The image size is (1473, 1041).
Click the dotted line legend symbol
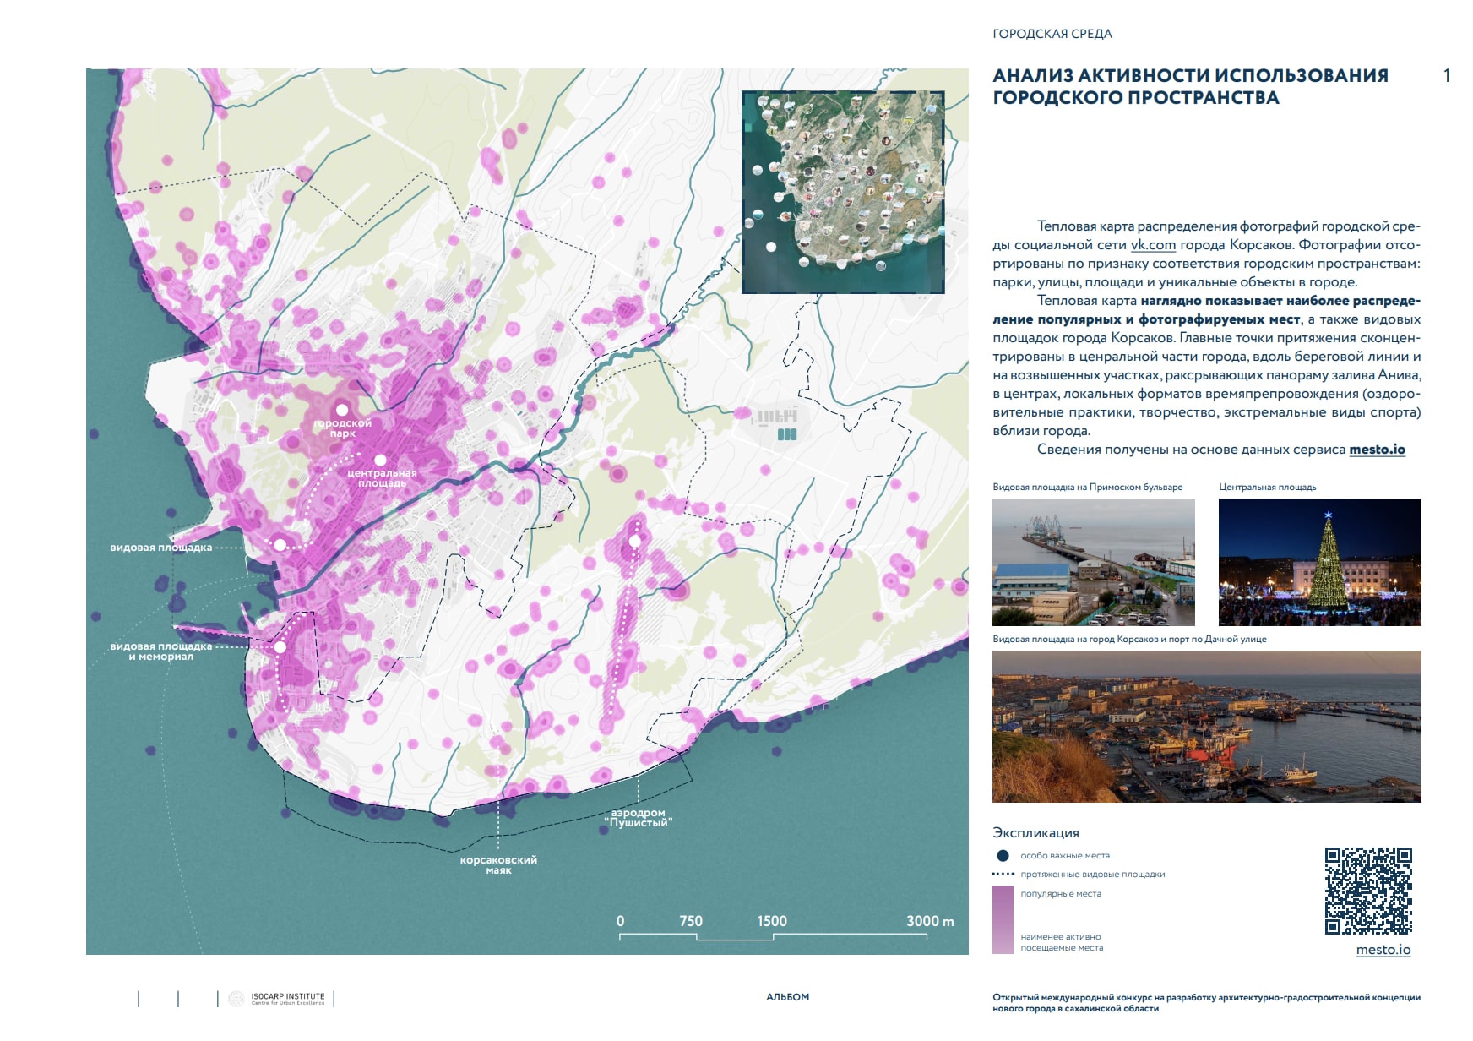tap(1003, 874)
